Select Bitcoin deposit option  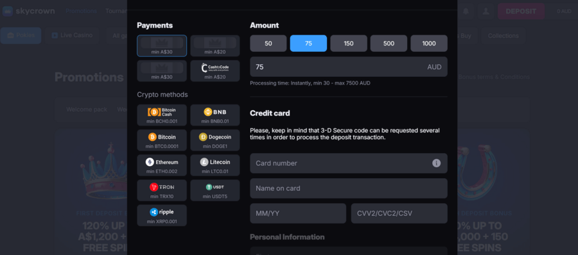(162, 140)
